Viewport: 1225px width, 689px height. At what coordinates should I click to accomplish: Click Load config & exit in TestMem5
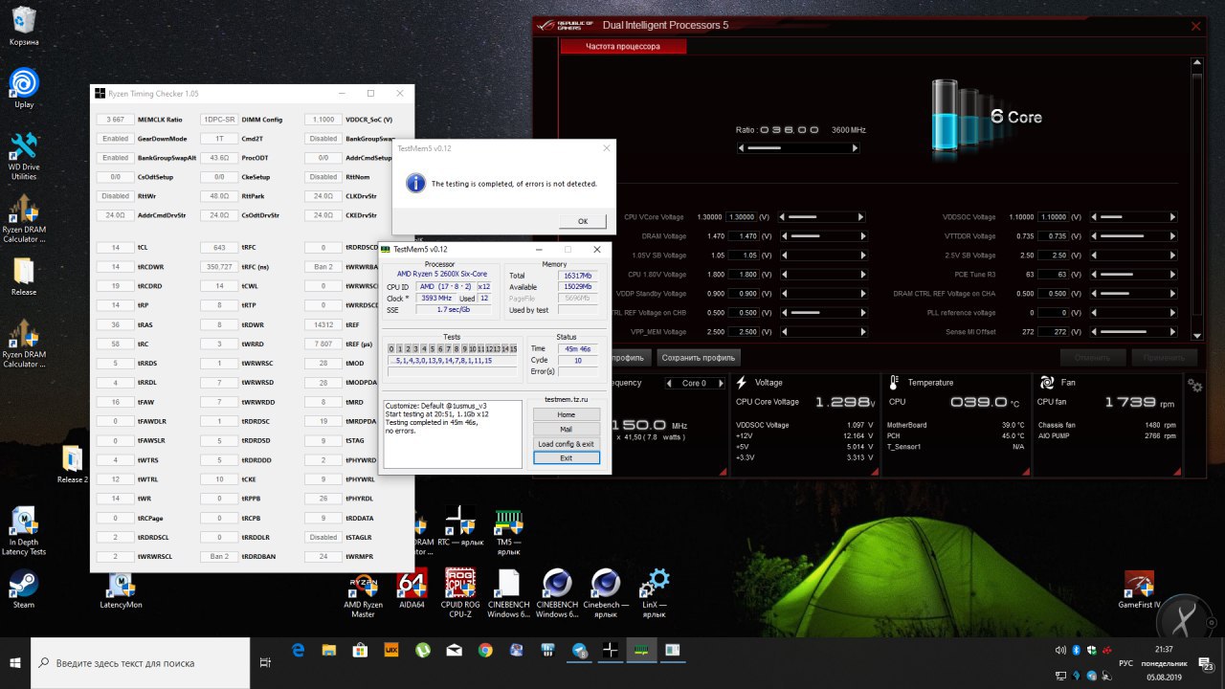click(567, 444)
